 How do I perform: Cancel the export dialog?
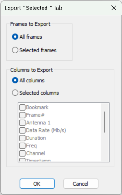pyautogui.click(x=81, y=184)
